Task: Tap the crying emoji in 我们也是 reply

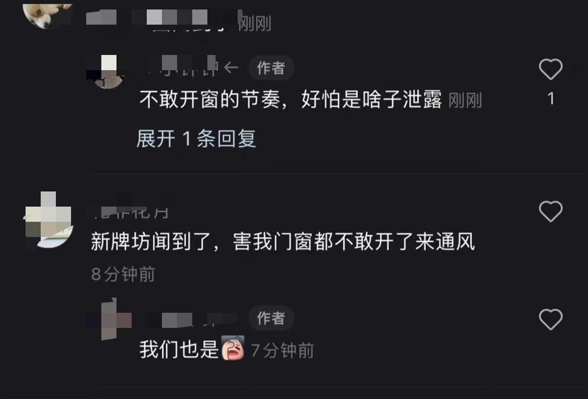Action: click(233, 349)
